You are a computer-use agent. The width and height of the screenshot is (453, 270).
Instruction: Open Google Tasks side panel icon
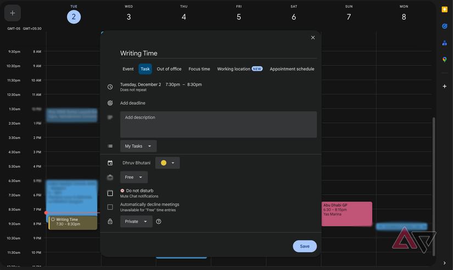pos(444,26)
